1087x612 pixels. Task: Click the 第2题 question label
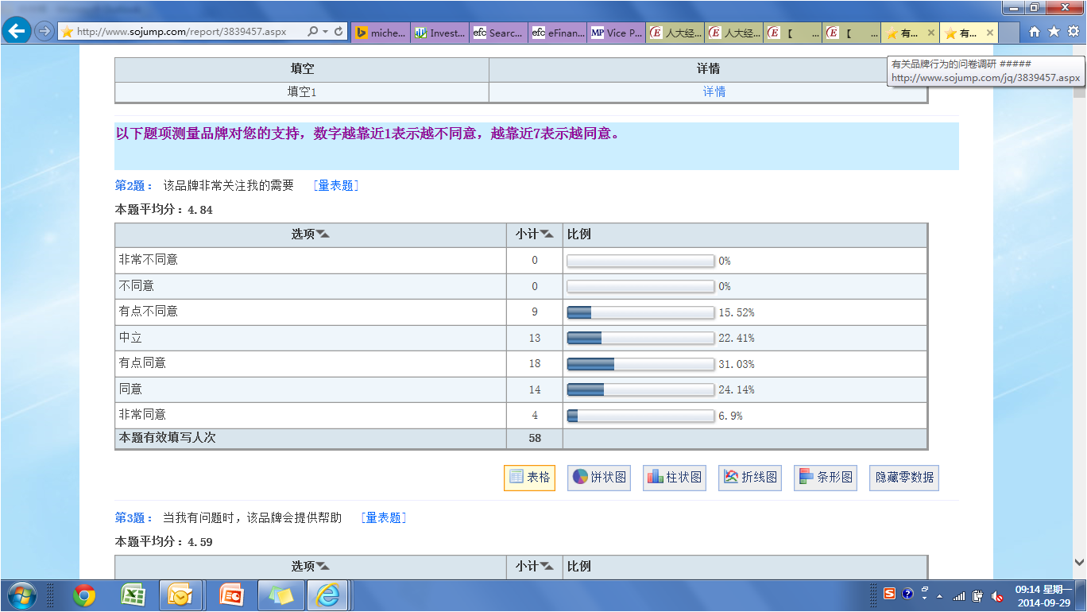pos(134,185)
